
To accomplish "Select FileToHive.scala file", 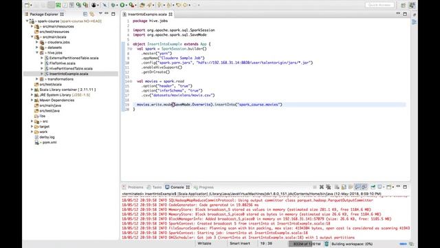I will pos(63,63).
